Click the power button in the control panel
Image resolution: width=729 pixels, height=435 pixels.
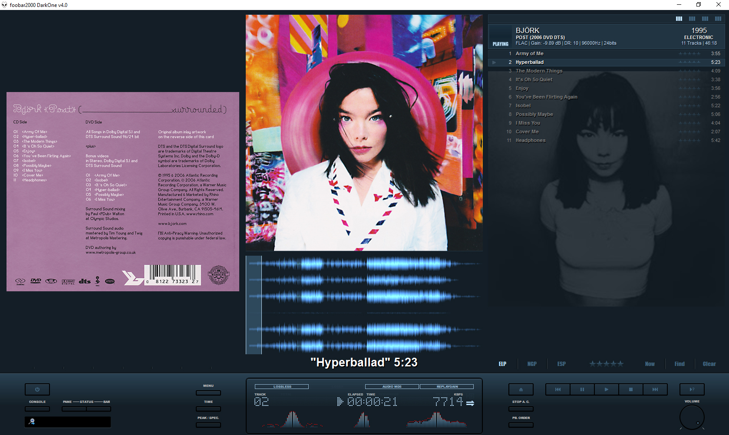pyautogui.click(x=37, y=389)
